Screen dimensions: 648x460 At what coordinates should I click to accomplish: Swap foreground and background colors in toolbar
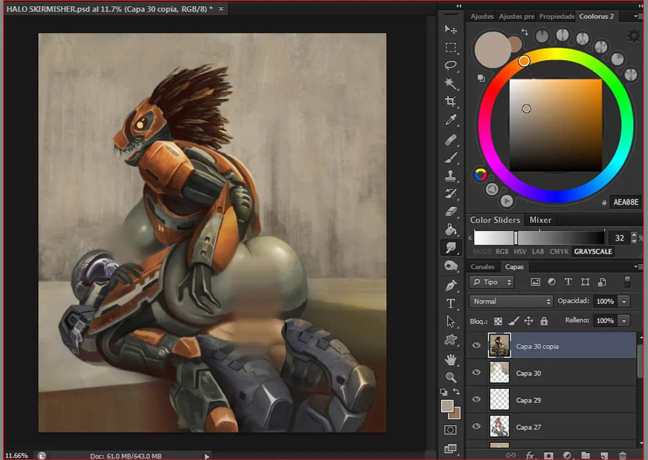456,392
